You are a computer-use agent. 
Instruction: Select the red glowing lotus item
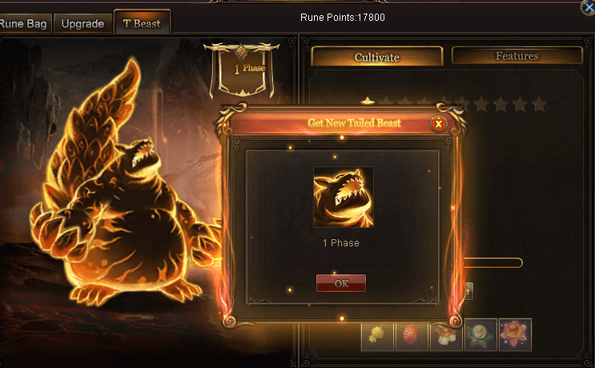tap(515, 335)
